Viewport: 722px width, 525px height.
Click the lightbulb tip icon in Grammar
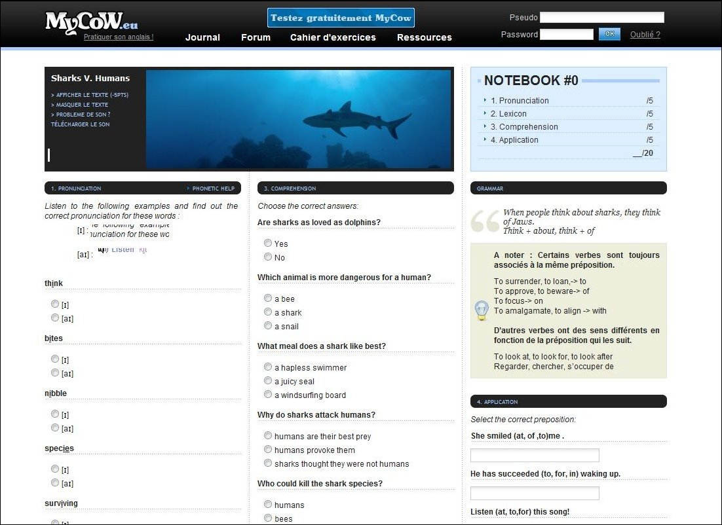pyautogui.click(x=482, y=310)
